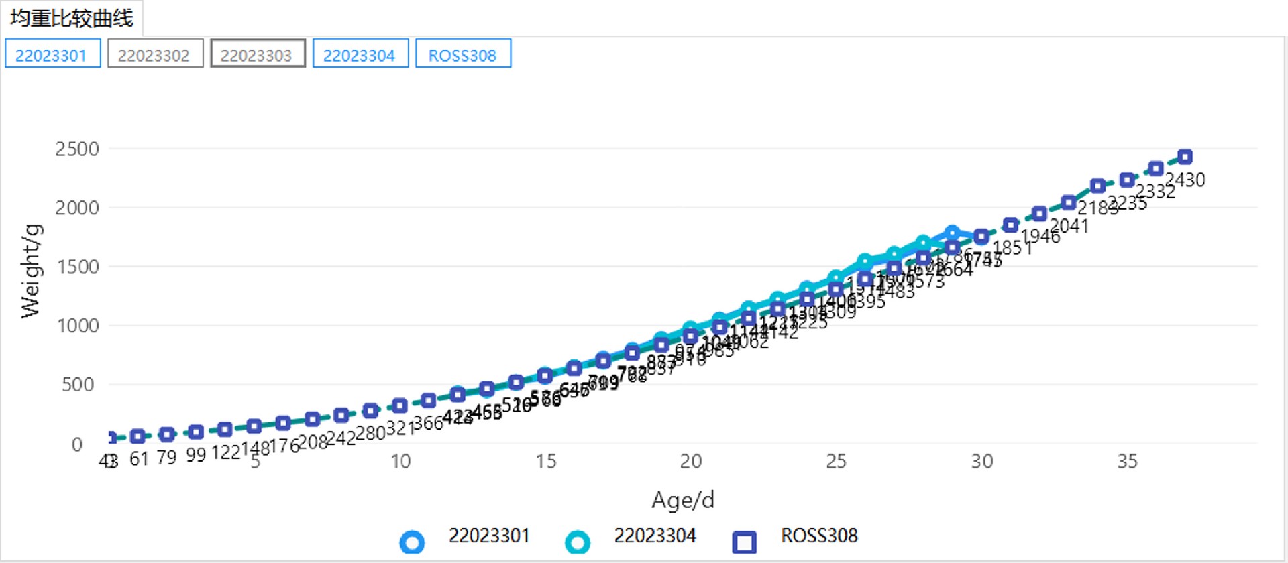
Task: Toggle the ROSS308 standard curve button
Action: [463, 54]
